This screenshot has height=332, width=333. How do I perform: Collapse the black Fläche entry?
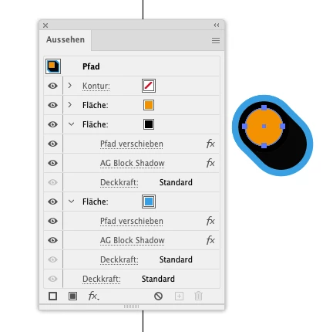click(x=71, y=124)
